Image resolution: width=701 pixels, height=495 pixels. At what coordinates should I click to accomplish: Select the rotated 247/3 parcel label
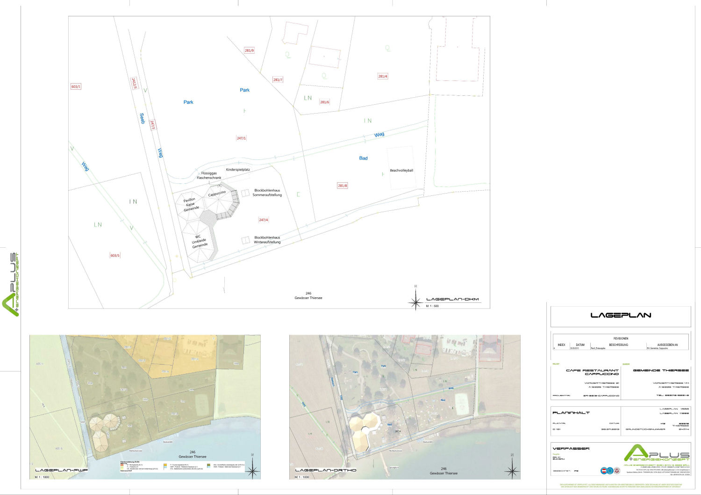152,125
